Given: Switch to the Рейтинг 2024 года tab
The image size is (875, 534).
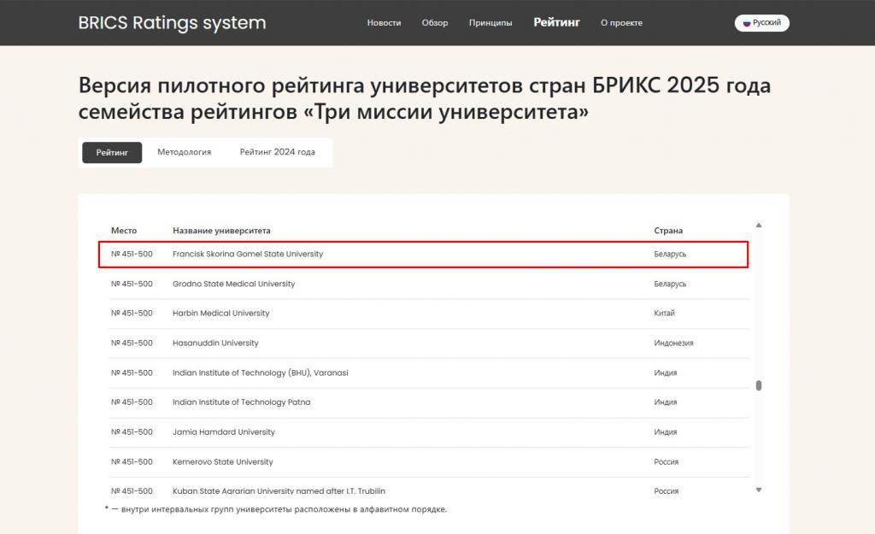Looking at the screenshot, I should point(277,152).
